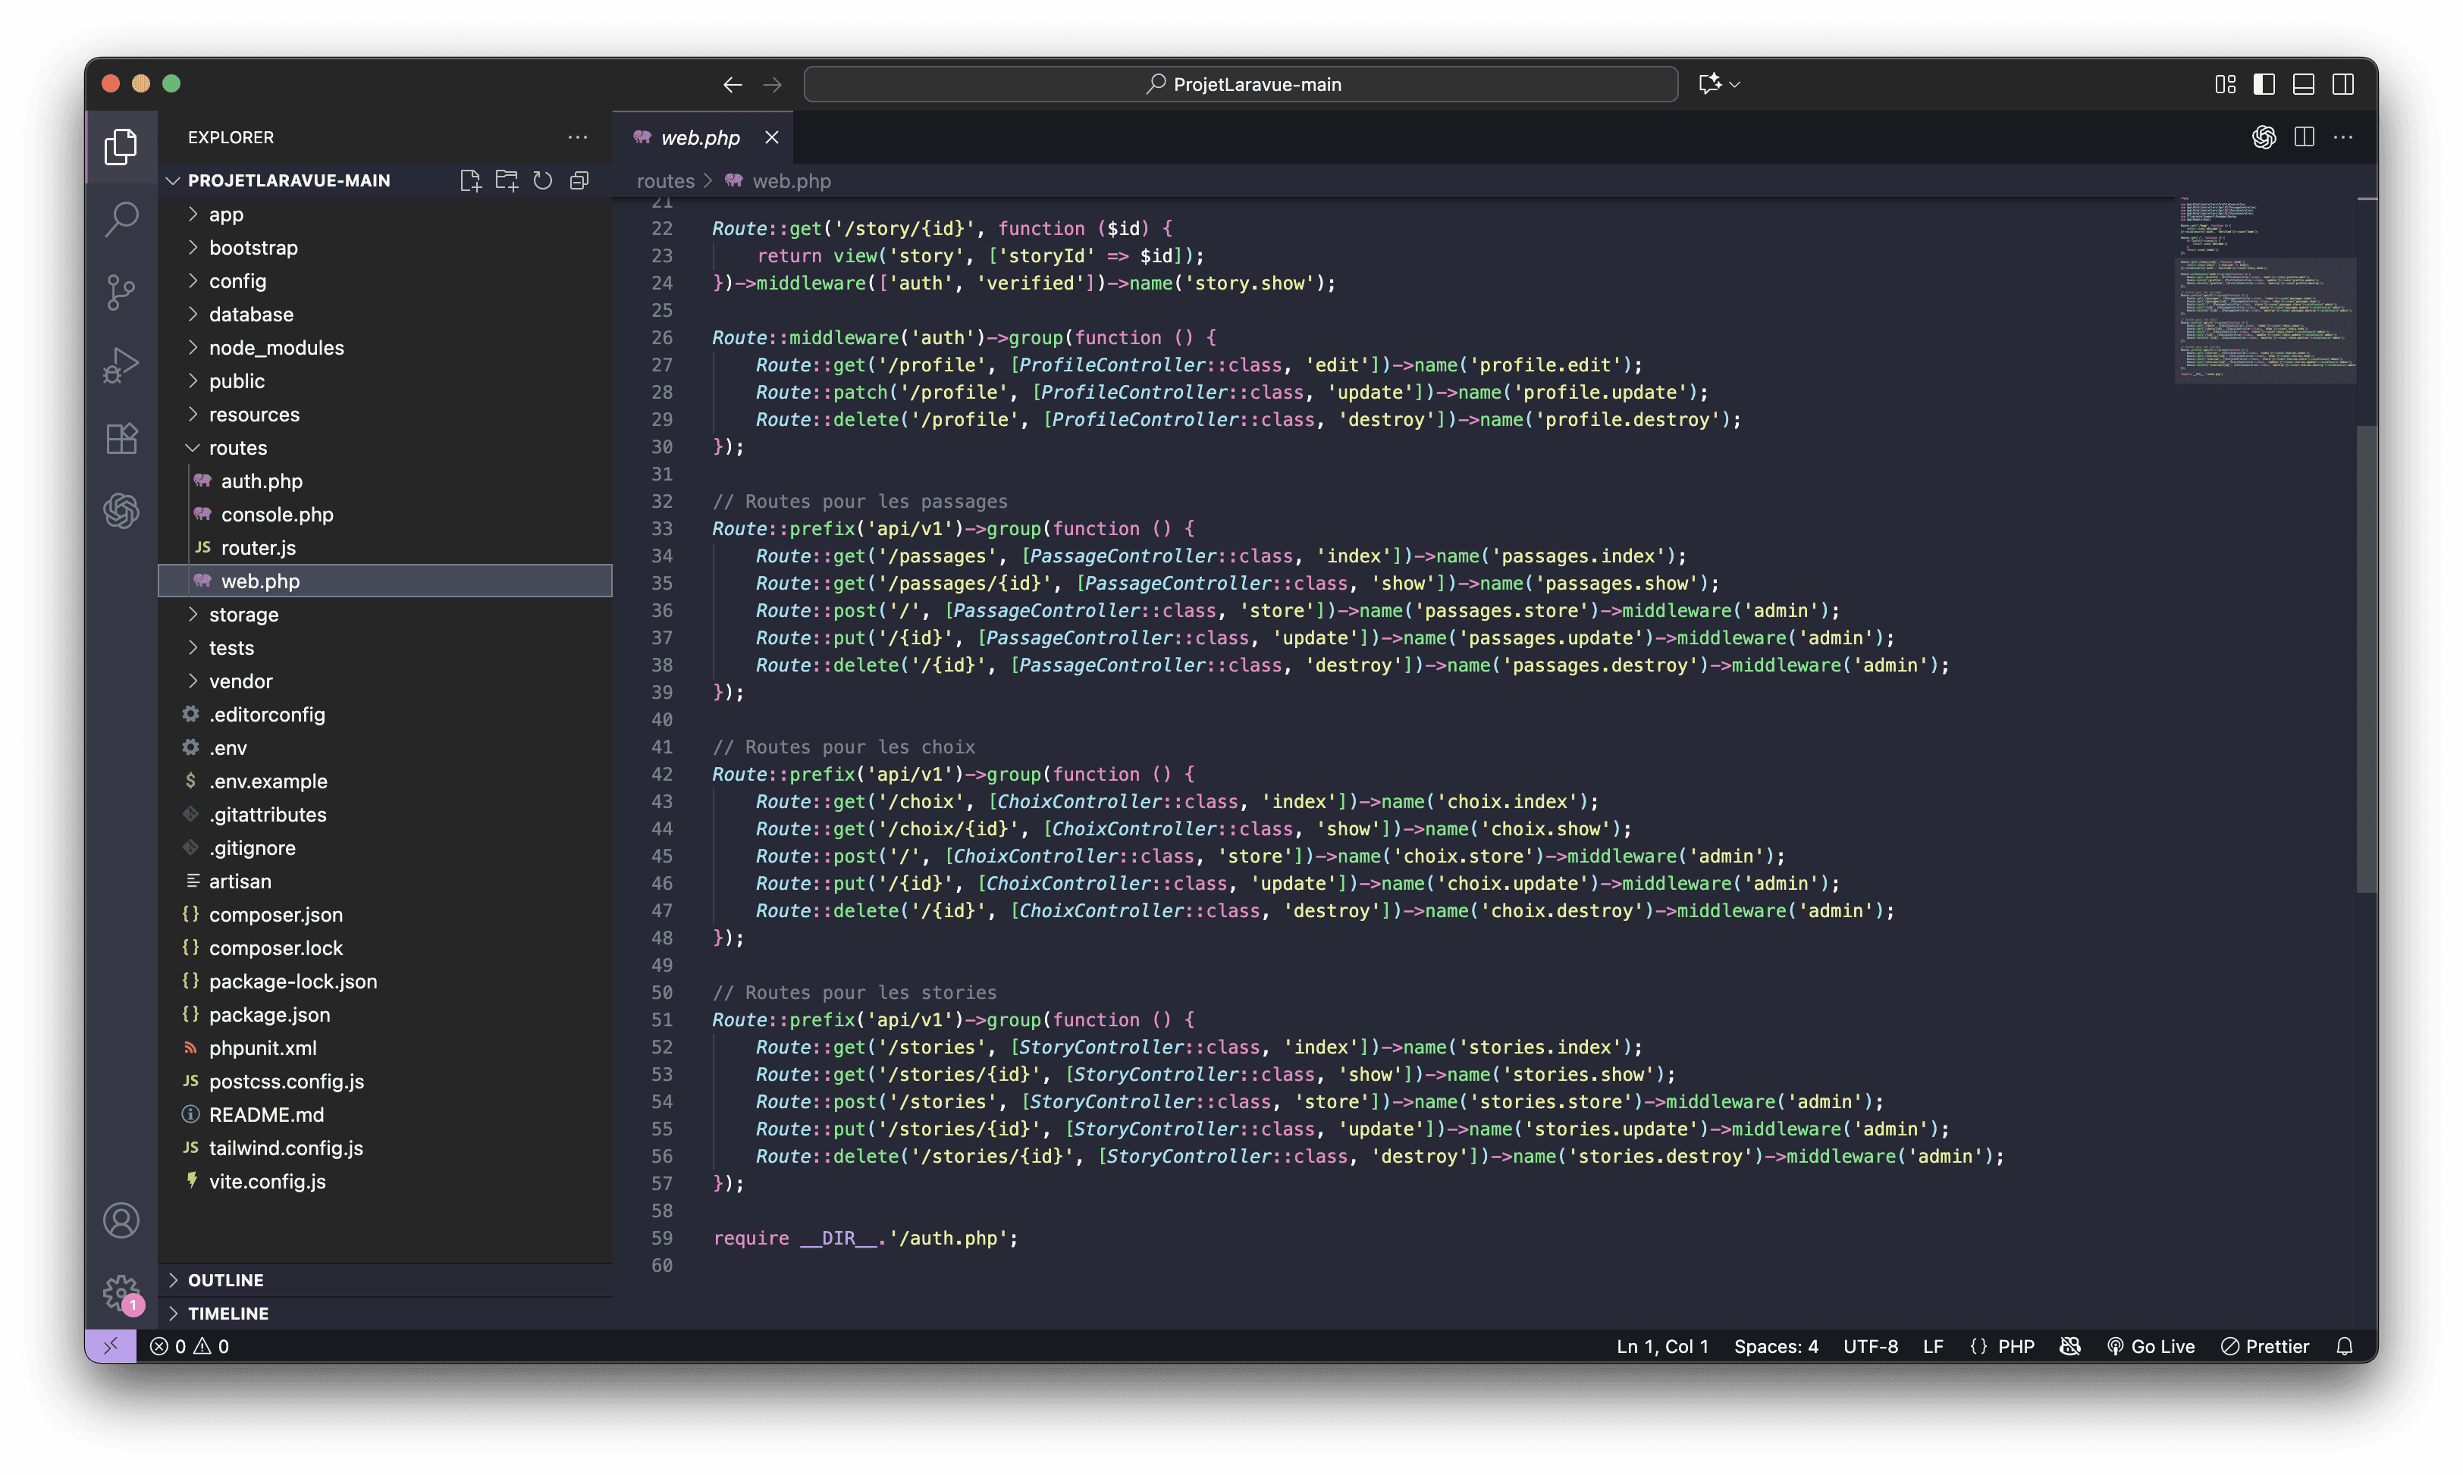Close the web.php tab
Image resolution: width=2463 pixels, height=1475 pixels.
772,137
